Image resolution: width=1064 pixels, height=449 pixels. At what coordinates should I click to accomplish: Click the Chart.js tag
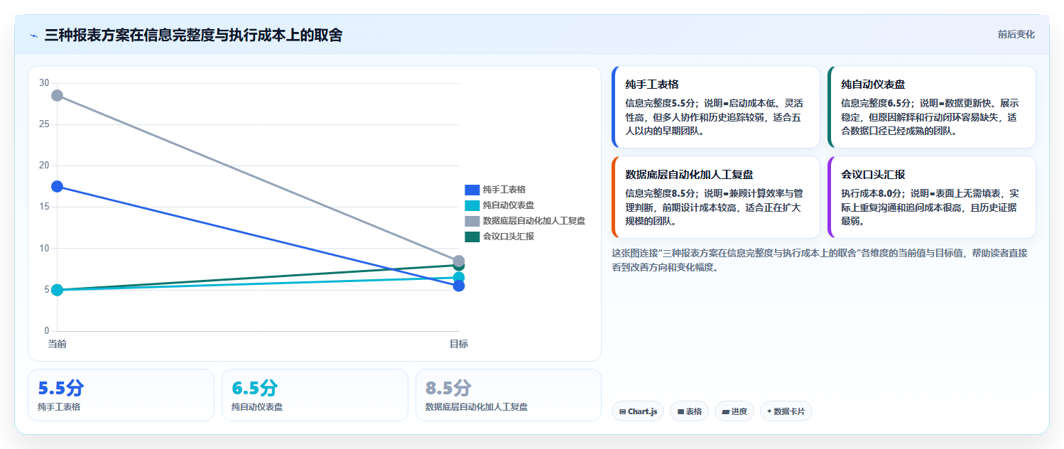click(x=638, y=411)
